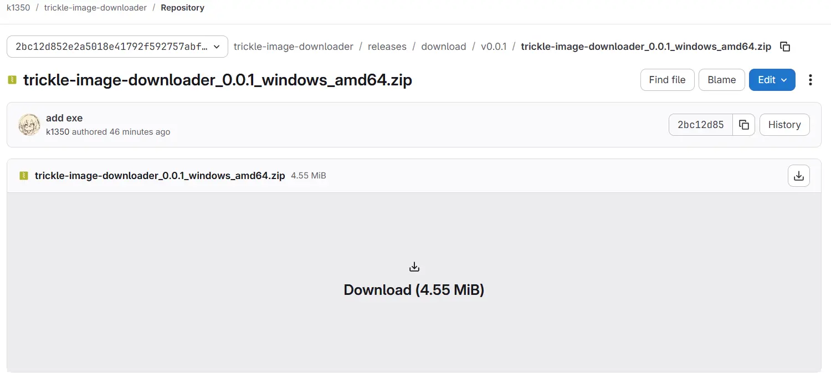The width and height of the screenshot is (831, 388).
Task: Click the zip icon in file header
Action: (24, 176)
